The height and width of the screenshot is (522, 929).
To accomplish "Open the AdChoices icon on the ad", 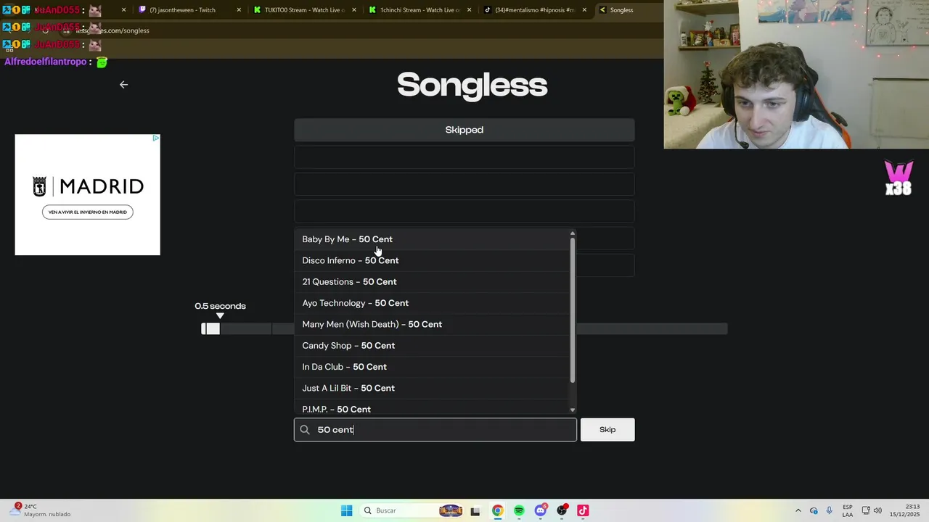I will (155, 138).
